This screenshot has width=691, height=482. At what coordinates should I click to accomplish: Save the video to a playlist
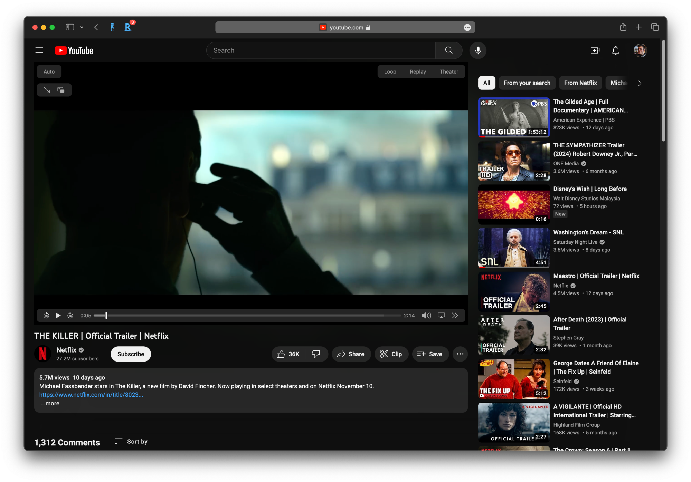pyautogui.click(x=430, y=354)
